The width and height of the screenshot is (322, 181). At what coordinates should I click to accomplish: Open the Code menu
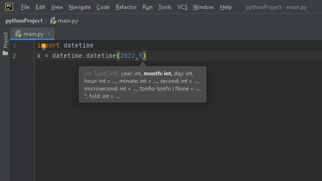[103, 7]
